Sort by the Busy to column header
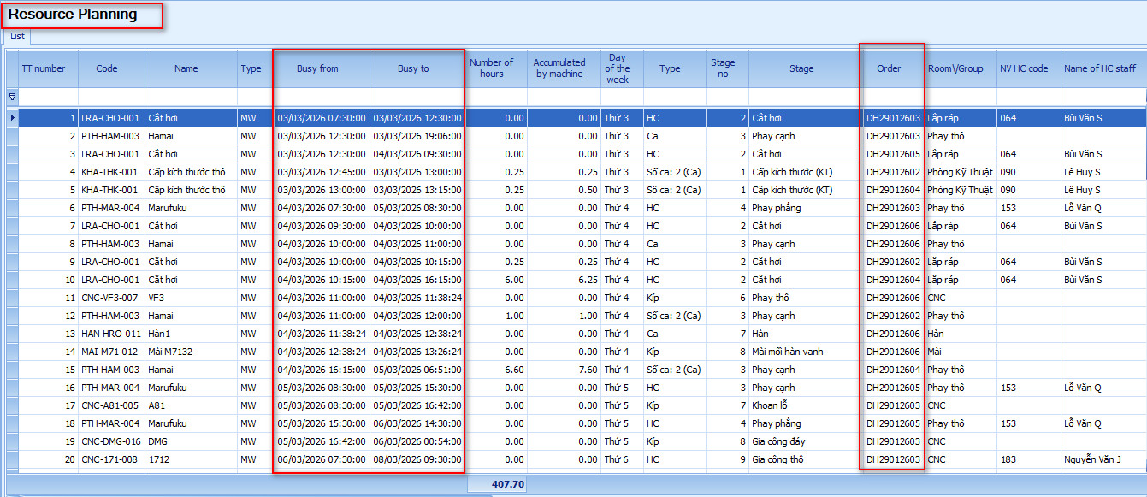 point(413,68)
